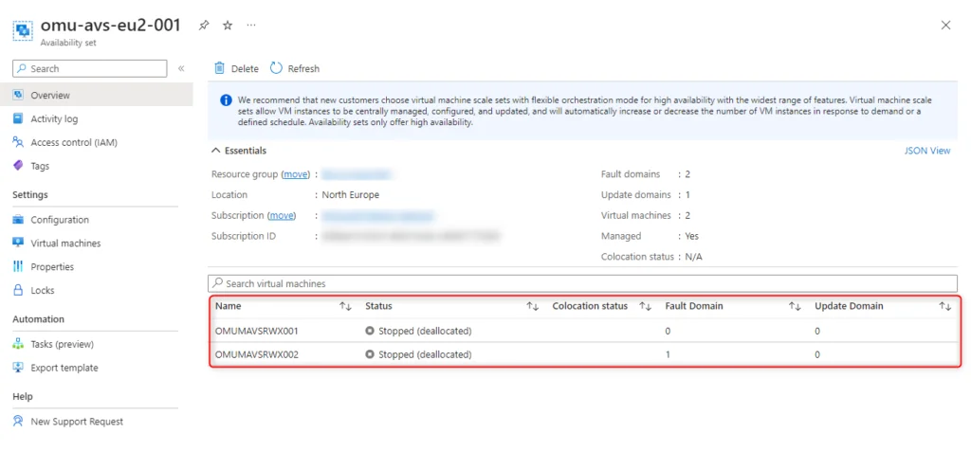Click the Export template icon
This screenshot has width=971, height=469.
(x=18, y=368)
